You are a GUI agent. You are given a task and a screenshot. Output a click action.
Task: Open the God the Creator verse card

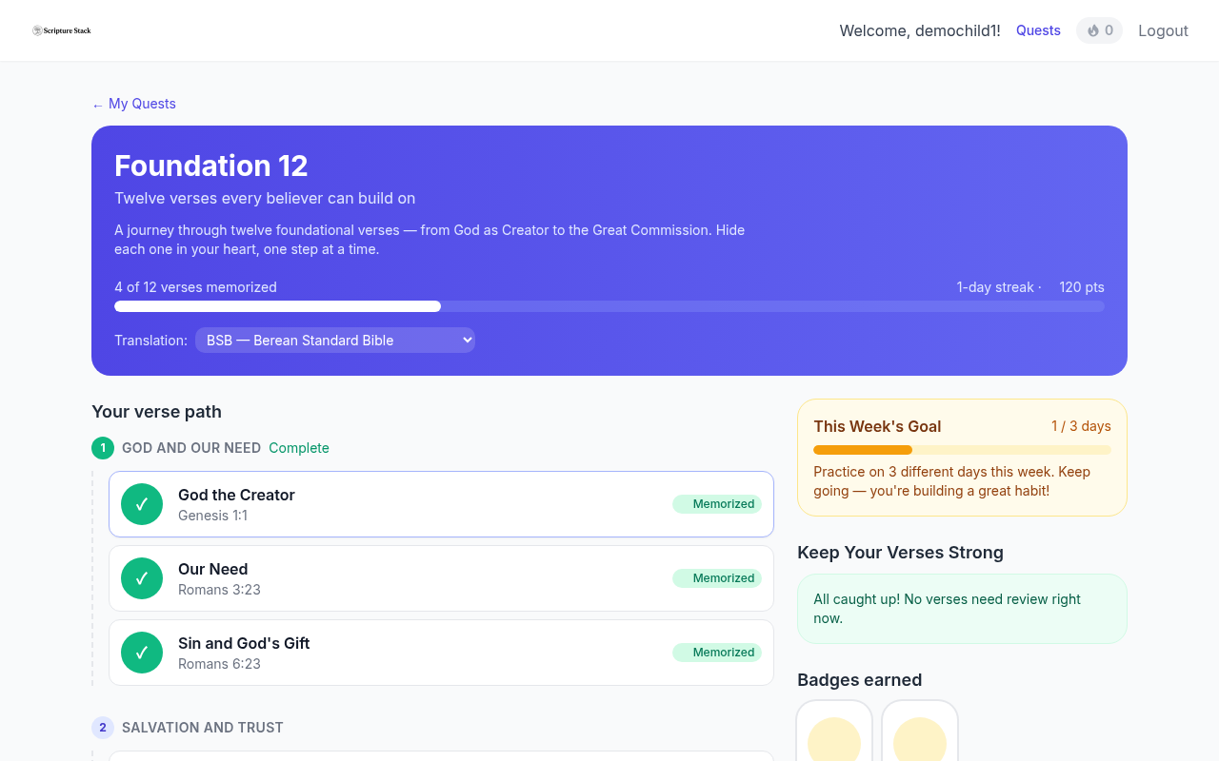tap(441, 504)
